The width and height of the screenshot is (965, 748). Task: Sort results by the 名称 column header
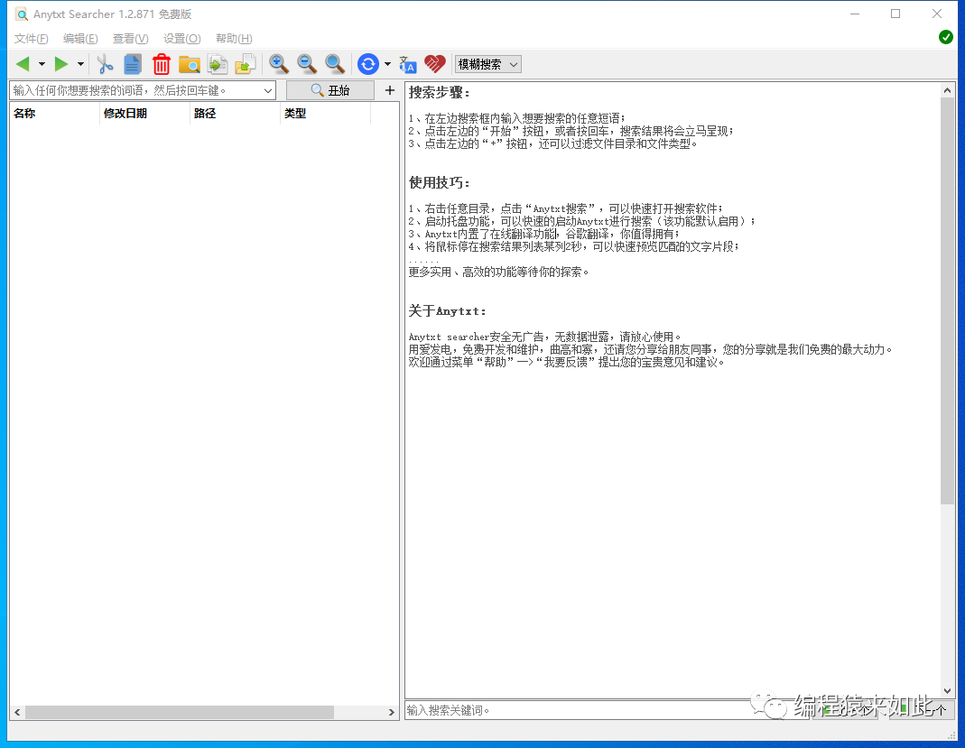[54, 113]
